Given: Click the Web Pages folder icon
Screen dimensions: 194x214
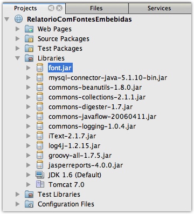Looking at the screenshot, I should (x=29, y=29).
